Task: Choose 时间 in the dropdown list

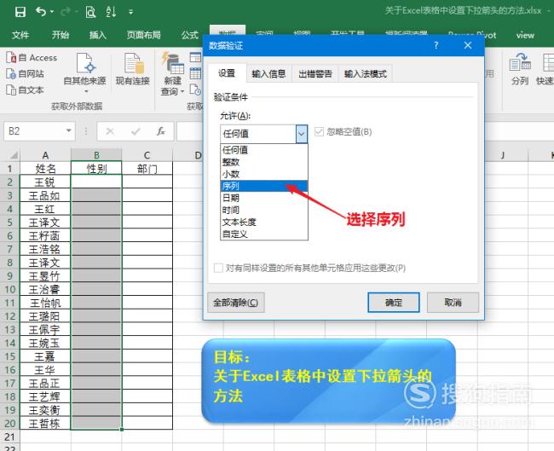Action: click(264, 210)
